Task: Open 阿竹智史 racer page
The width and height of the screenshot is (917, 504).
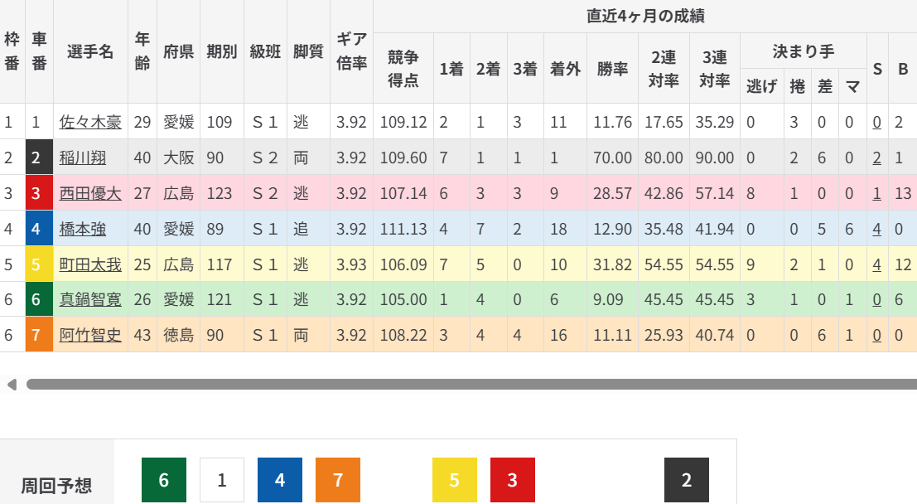Action: point(90,337)
